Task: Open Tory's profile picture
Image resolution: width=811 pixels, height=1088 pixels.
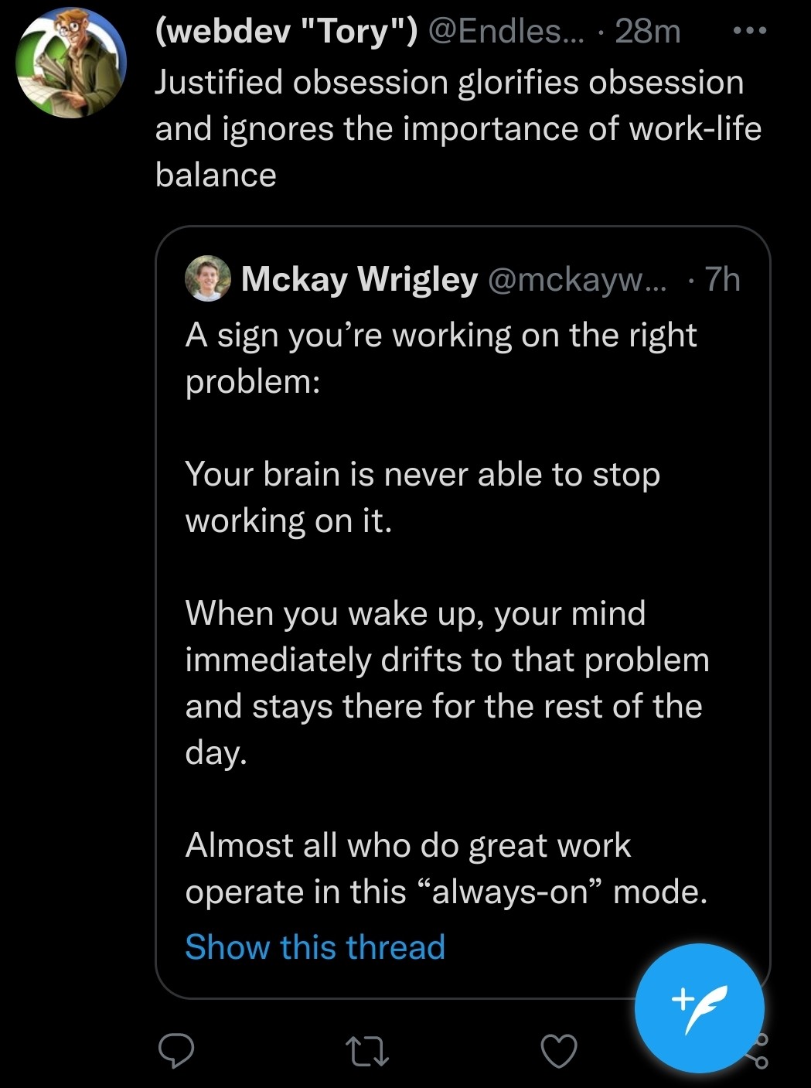Action: click(x=71, y=63)
